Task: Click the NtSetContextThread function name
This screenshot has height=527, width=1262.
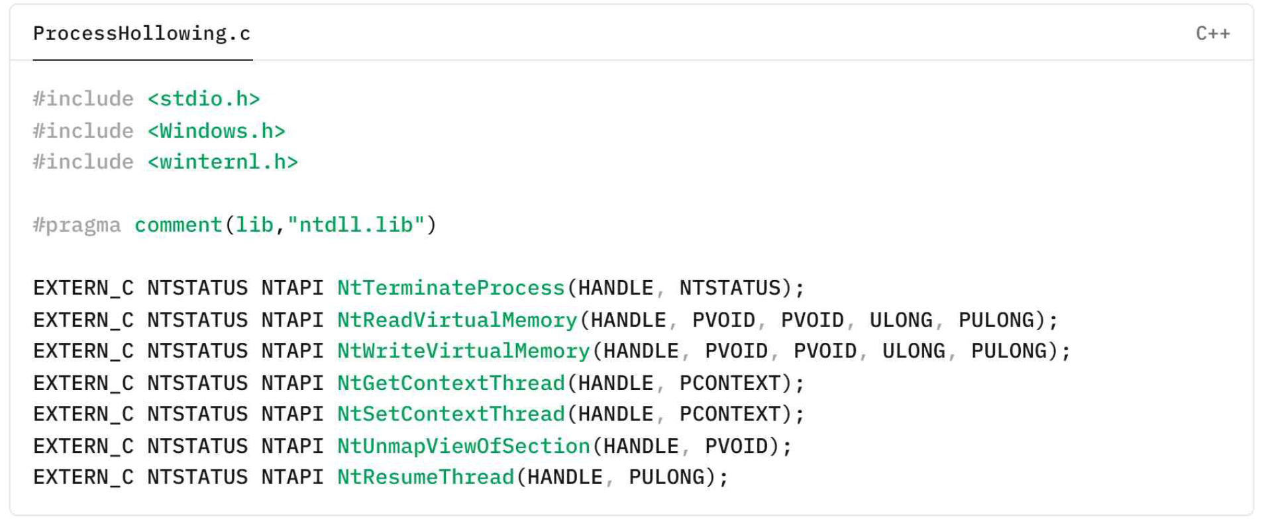Action: 450,414
